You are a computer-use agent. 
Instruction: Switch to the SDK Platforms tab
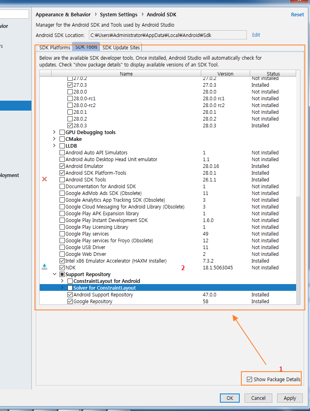point(55,47)
